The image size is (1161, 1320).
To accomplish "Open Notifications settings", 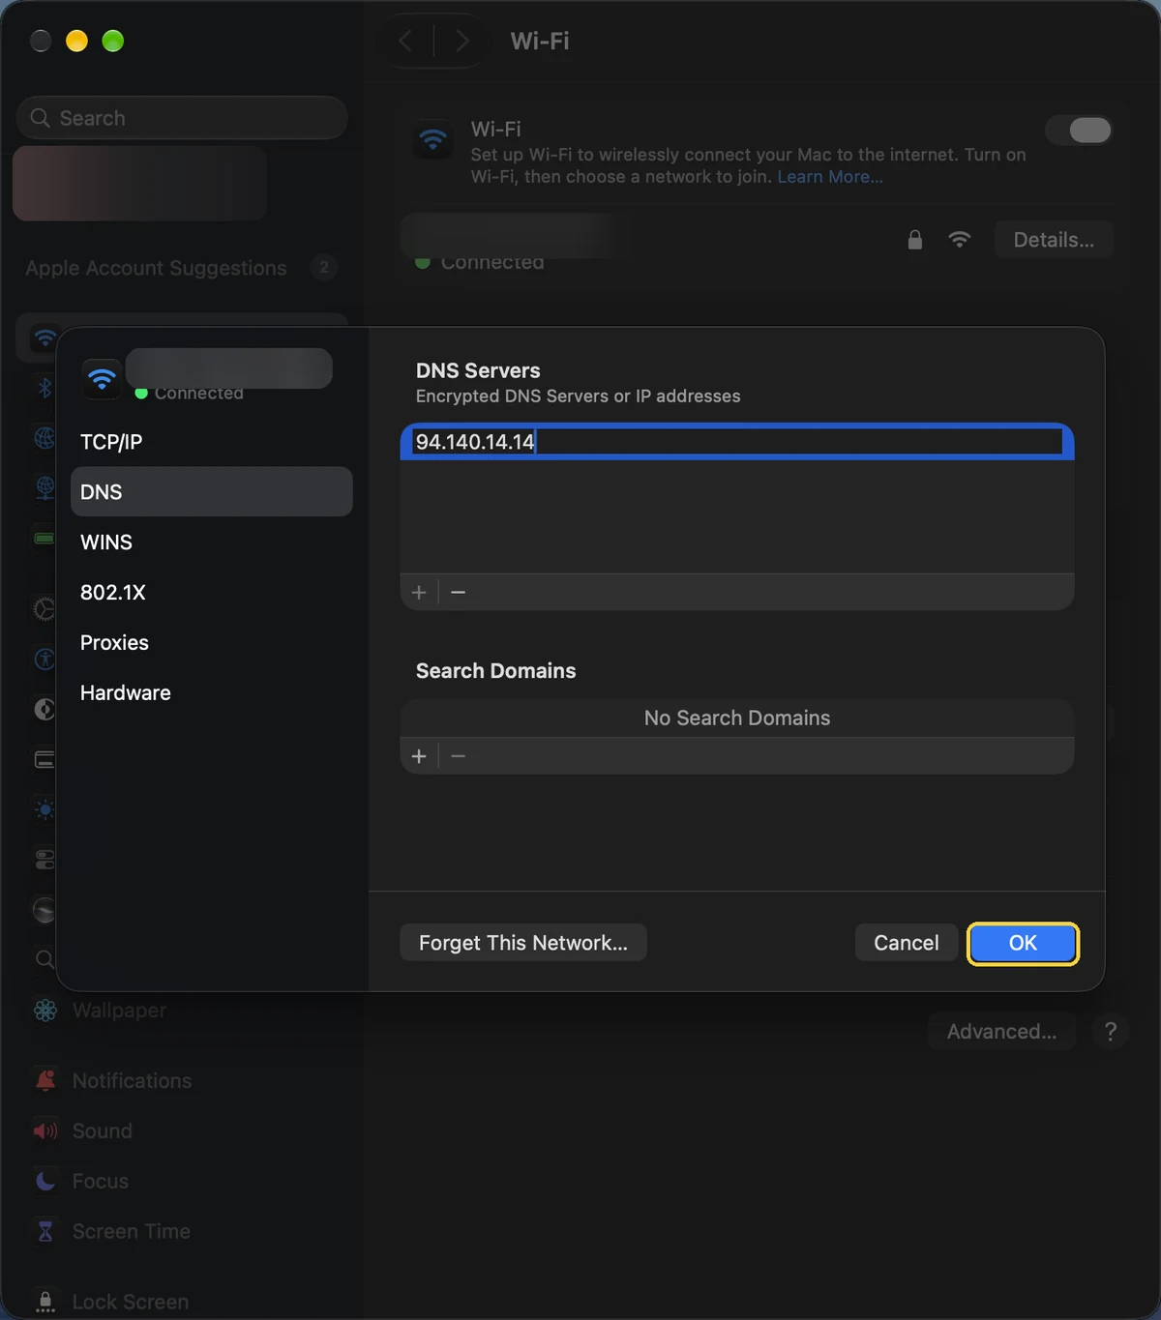I will [132, 1081].
